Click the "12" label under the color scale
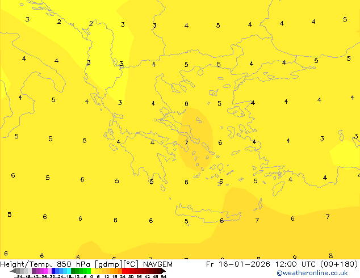Screen dimensions: 360x278 pyautogui.click(x=107, y=277)
